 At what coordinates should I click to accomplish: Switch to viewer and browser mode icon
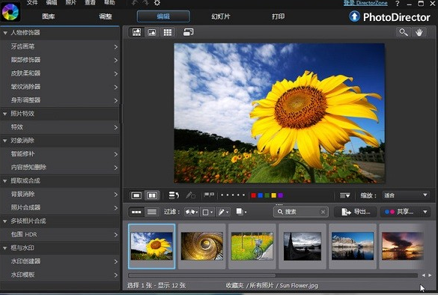click(136, 32)
